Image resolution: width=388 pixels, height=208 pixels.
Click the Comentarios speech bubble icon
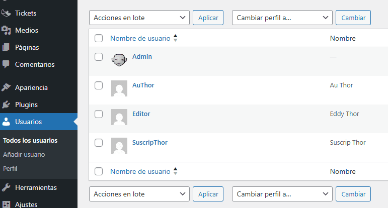click(7, 64)
